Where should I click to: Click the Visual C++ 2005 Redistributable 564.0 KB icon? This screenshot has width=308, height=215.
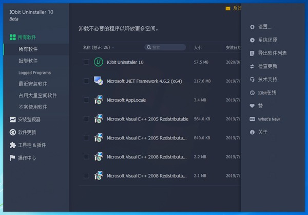coord(99,119)
